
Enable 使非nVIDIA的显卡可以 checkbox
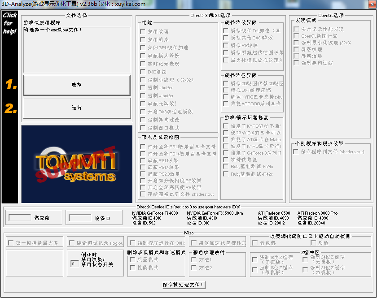click(x=226, y=133)
